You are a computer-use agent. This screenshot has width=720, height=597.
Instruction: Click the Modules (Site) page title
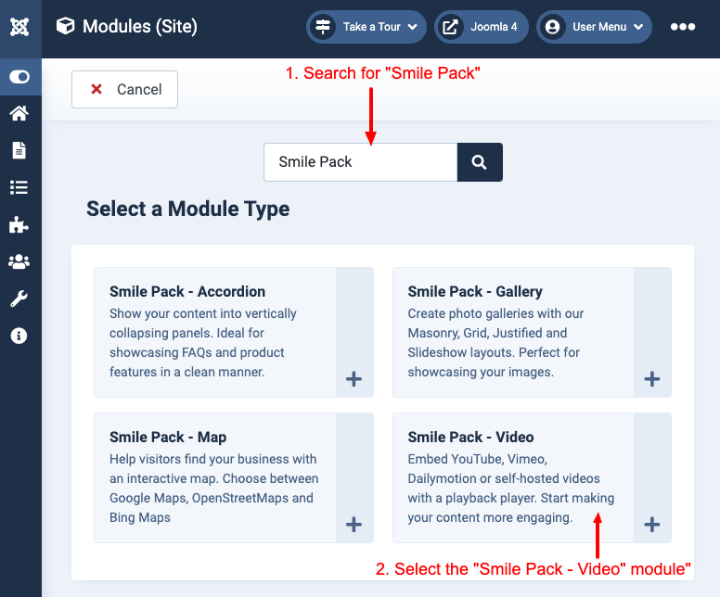coord(140,27)
